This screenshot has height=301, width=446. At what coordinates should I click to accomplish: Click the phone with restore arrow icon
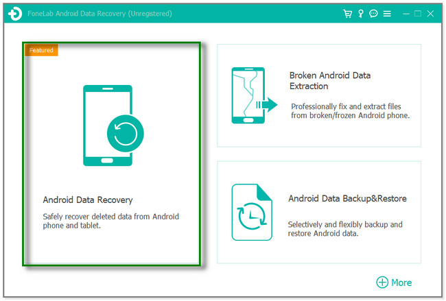click(x=113, y=125)
